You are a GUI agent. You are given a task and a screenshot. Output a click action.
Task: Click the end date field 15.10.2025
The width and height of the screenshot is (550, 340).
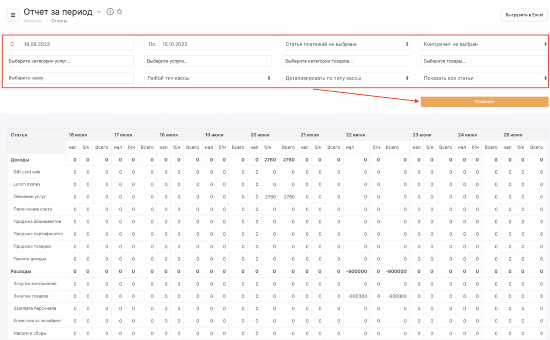pos(215,44)
